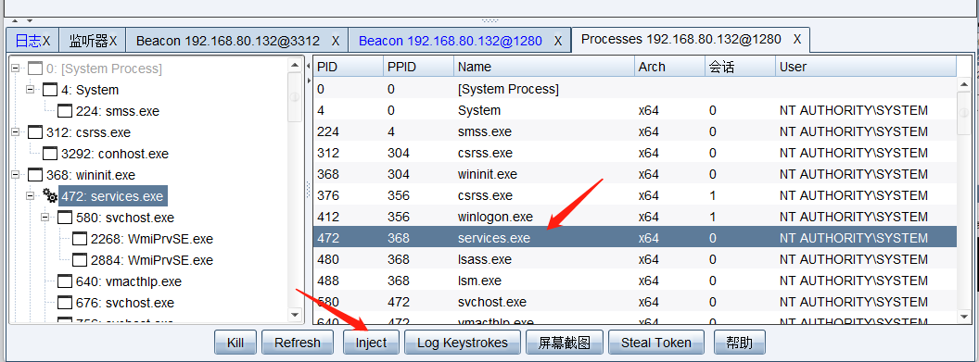Click the window icon of 640: vmacthlp.exe
979x362 pixels.
64,281
